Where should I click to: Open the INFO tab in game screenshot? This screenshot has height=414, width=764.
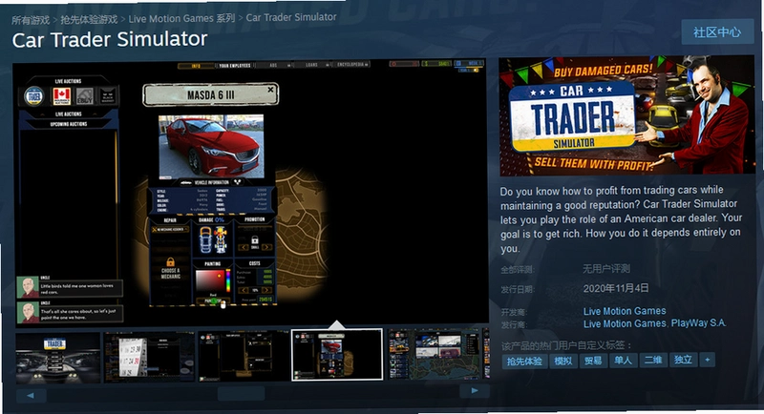click(x=196, y=66)
